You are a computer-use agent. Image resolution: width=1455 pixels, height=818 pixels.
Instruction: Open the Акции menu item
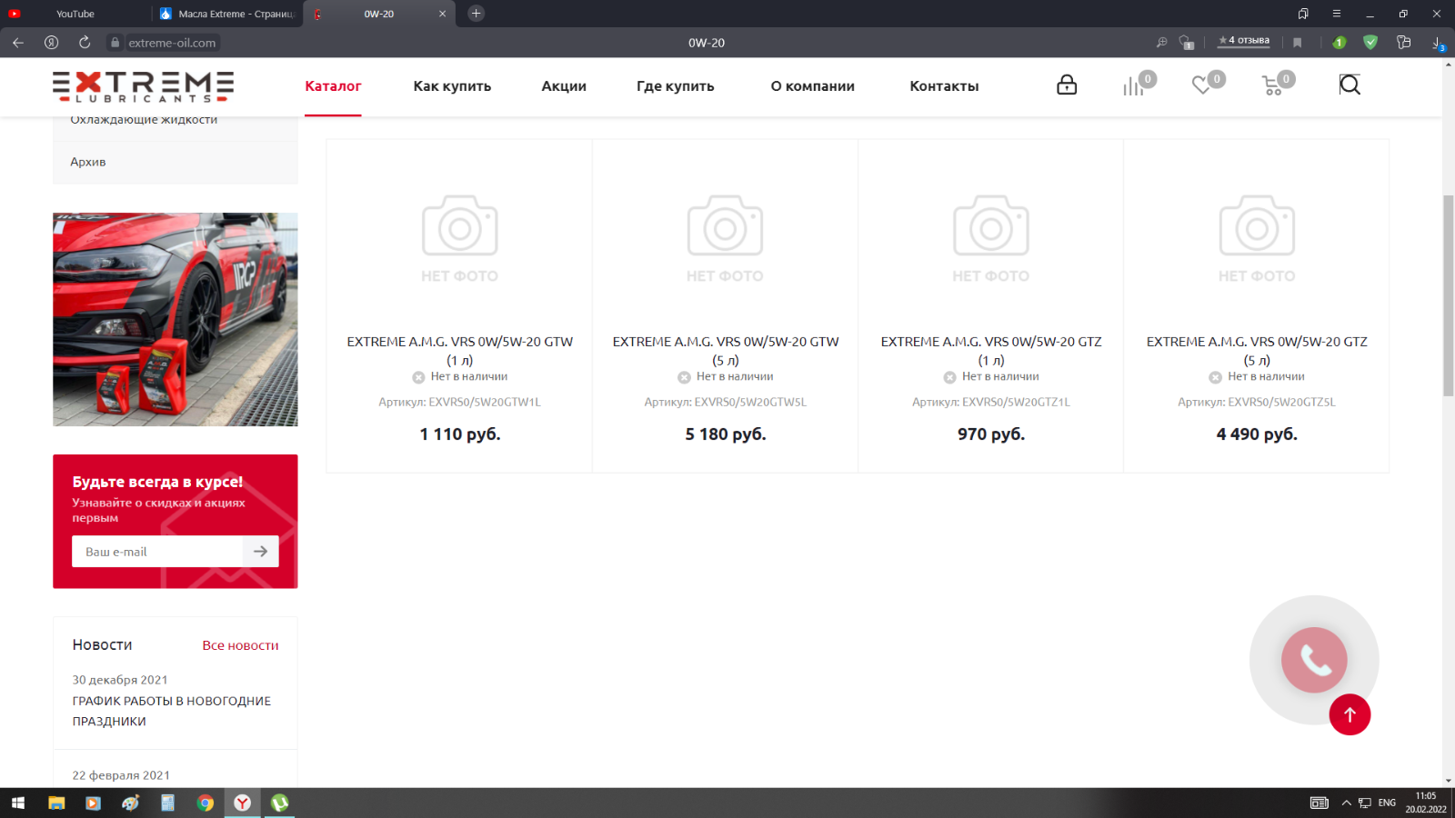[x=564, y=86]
